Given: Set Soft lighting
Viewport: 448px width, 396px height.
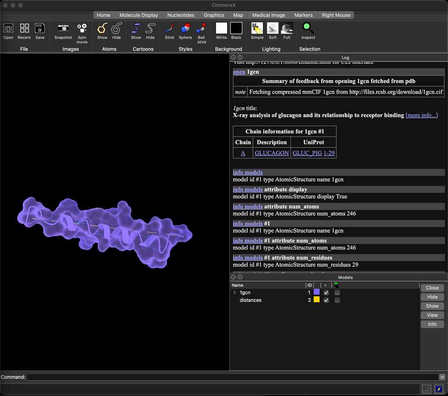Looking at the screenshot, I should (273, 28).
